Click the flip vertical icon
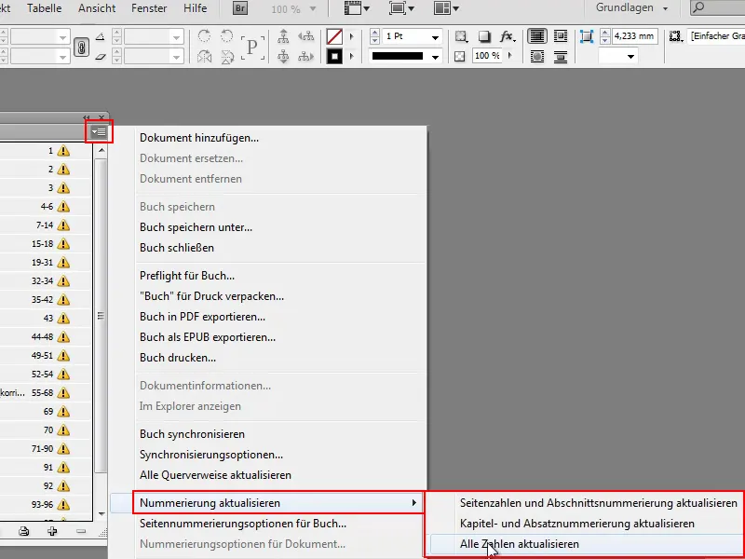This screenshot has height=559, width=745. [227, 57]
